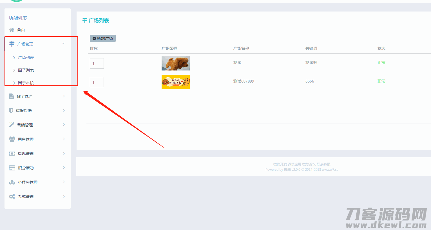Click the gears icon for 系统管理
The height and width of the screenshot is (230, 431).
(12, 197)
